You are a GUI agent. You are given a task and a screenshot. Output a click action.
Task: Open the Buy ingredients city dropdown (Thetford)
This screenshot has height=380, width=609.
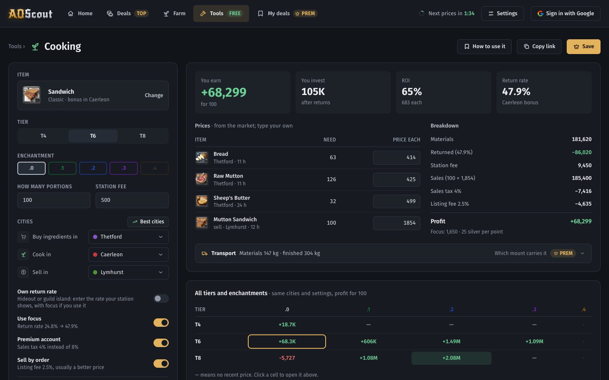click(x=129, y=237)
